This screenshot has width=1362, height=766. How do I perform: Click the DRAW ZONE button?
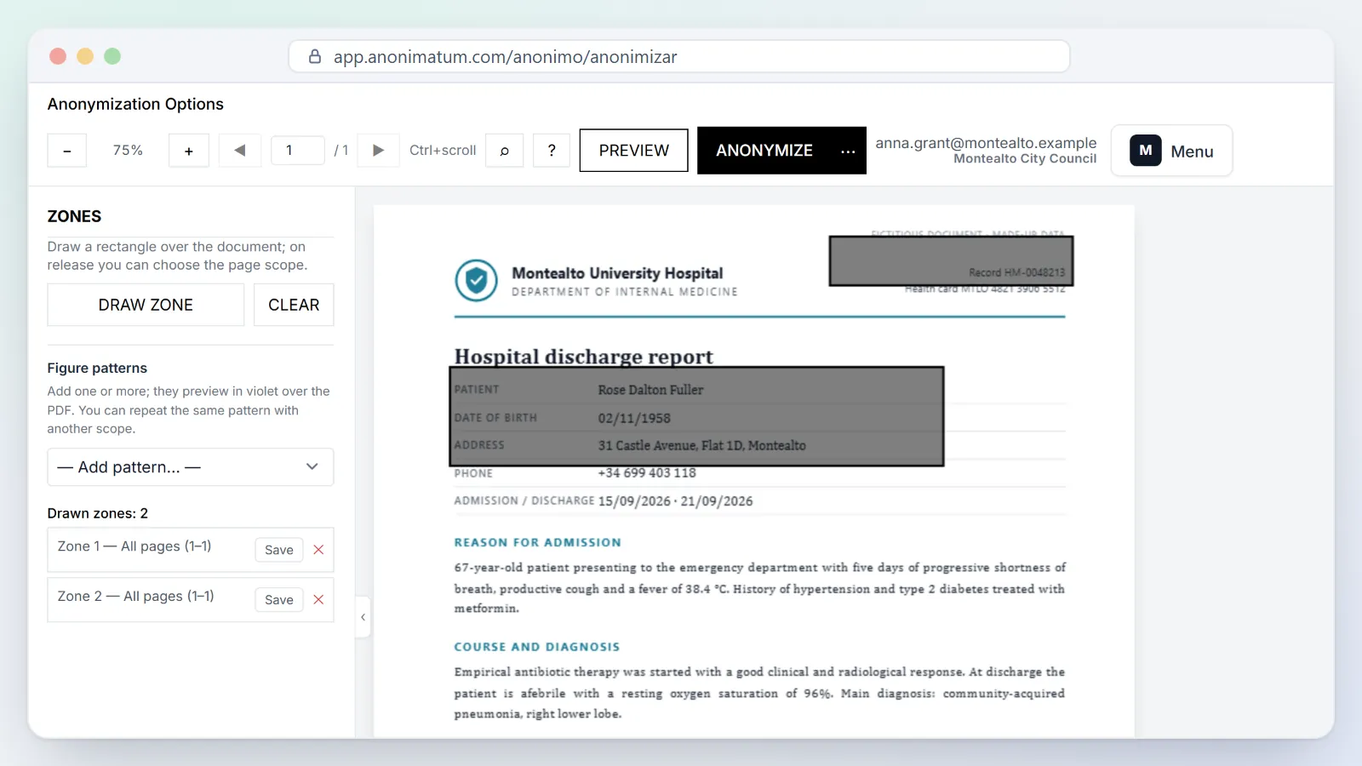146,305
